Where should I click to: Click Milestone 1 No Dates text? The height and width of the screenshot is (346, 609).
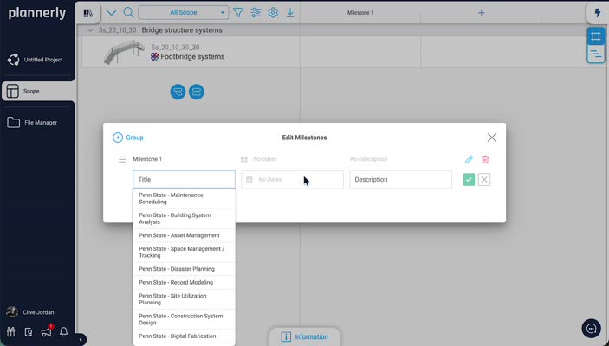[x=265, y=159]
